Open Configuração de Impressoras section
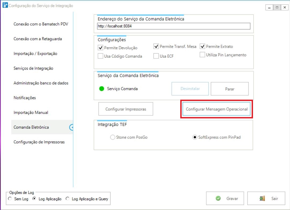Viewport: 290px width, 210px height. (39, 142)
